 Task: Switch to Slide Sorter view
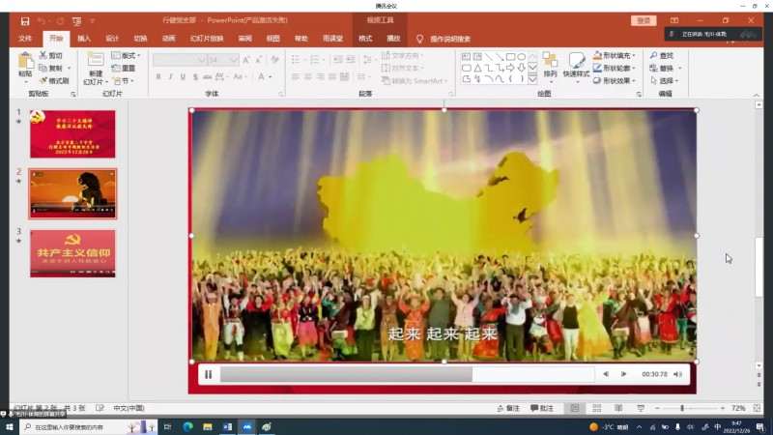coord(596,408)
